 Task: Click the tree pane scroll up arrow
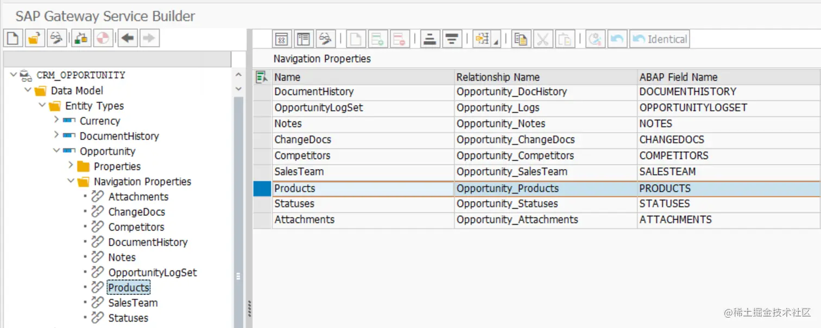[x=239, y=75]
